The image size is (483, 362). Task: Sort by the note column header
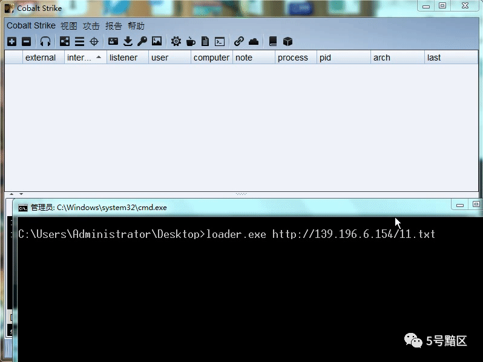tap(254, 58)
